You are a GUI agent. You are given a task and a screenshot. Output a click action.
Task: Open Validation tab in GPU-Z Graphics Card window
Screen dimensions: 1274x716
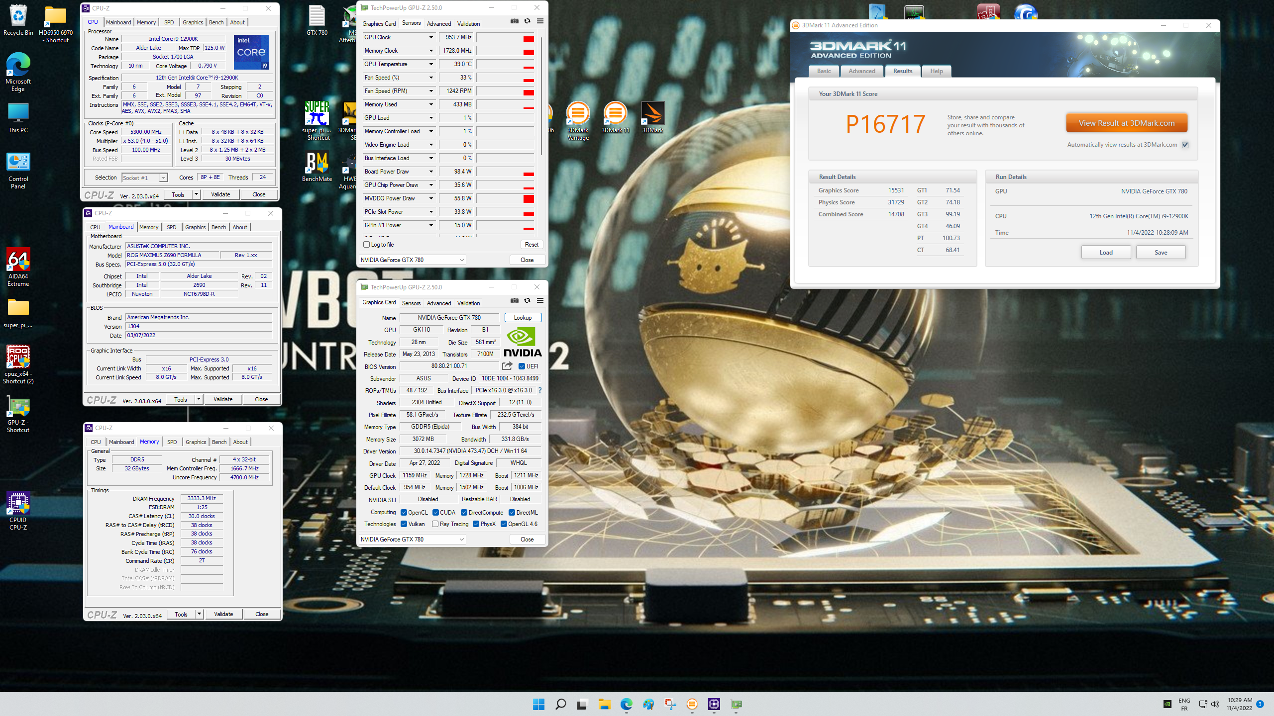(468, 303)
